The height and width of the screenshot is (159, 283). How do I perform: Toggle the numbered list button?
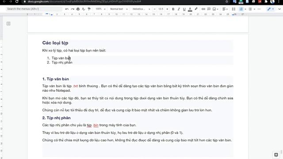click(241, 9)
